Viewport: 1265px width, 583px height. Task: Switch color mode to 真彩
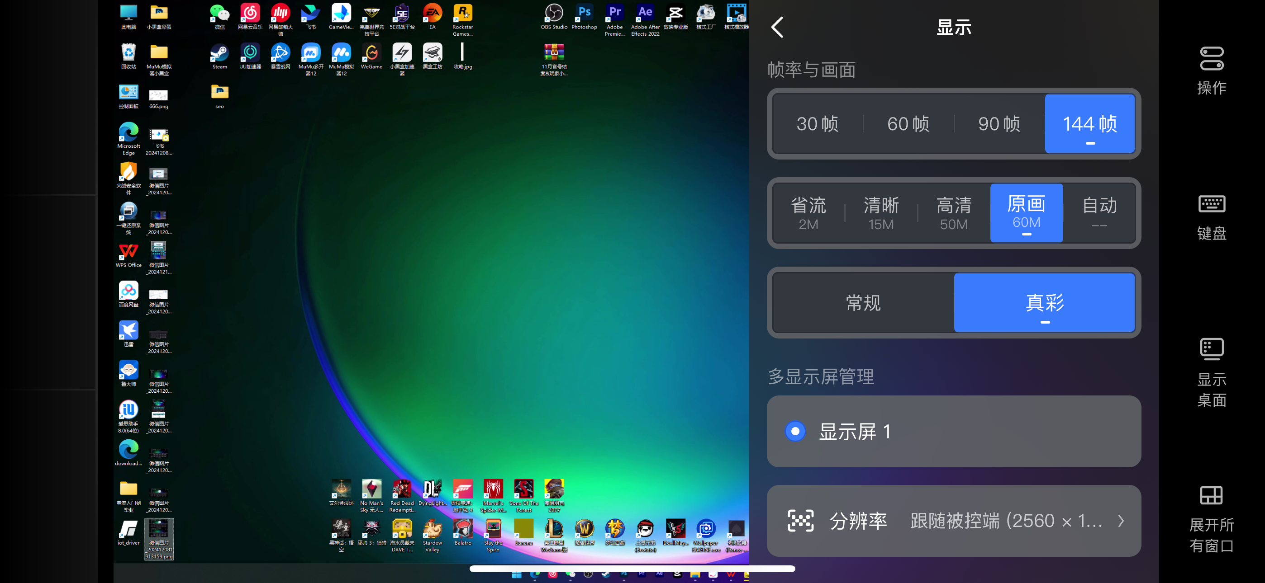(1045, 302)
